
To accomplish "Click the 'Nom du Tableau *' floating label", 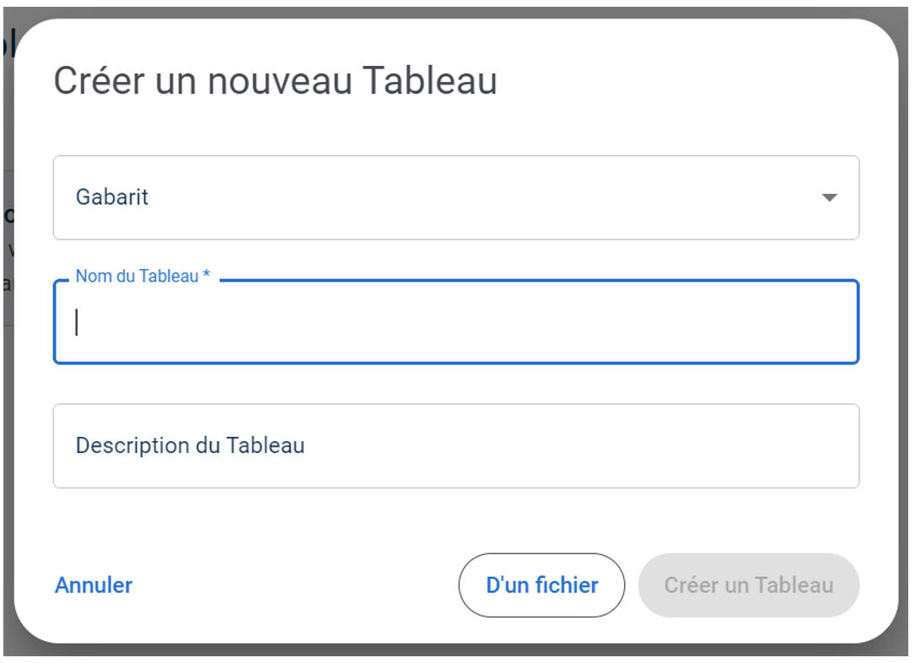I will click(143, 276).
